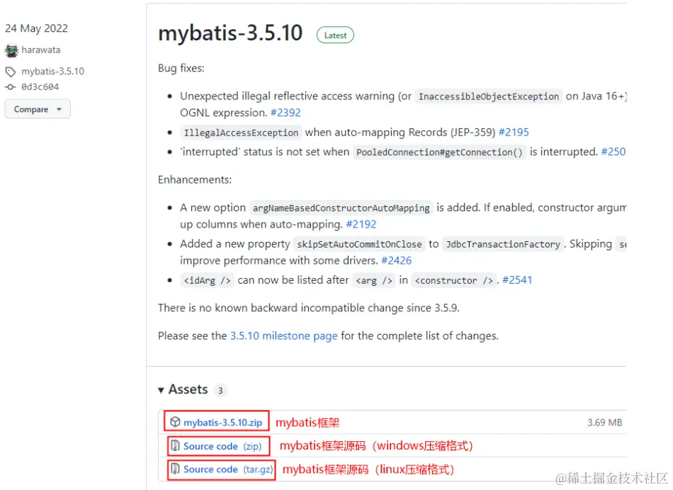
Task: Click the package icon for mybatis-3.5.10.zip
Action: click(x=175, y=422)
